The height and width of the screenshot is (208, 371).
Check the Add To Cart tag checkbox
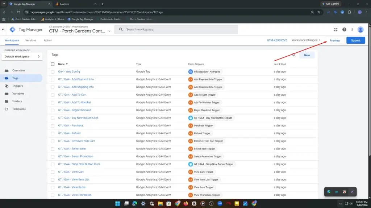click(x=53, y=95)
